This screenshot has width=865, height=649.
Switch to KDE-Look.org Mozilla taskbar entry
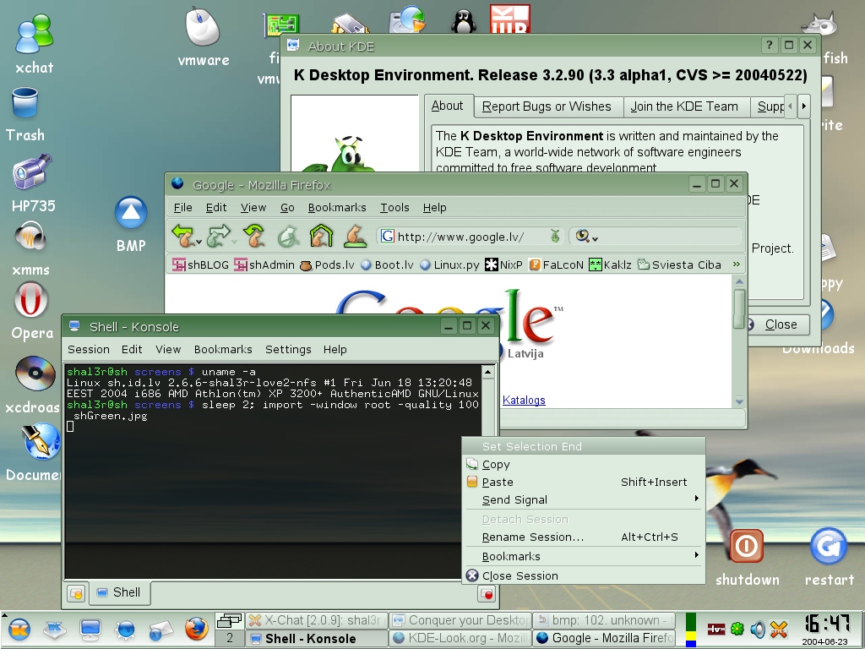pyautogui.click(x=460, y=639)
